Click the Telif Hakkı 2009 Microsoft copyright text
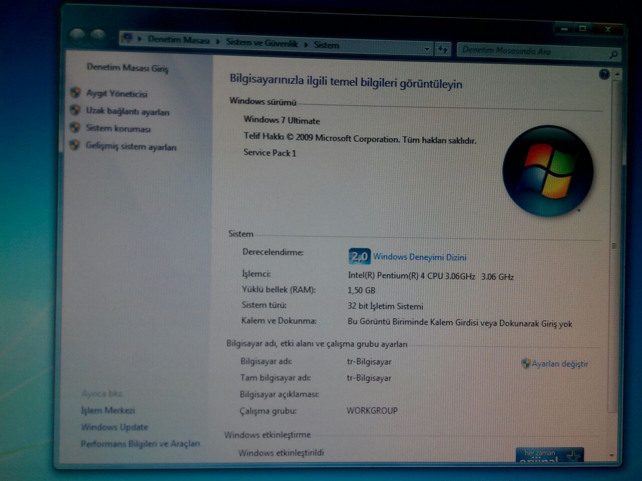Image resolution: width=642 pixels, height=481 pixels. [360, 138]
